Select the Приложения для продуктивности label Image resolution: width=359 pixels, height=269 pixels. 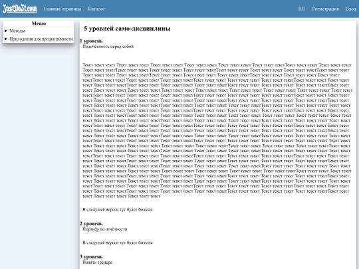41,39
